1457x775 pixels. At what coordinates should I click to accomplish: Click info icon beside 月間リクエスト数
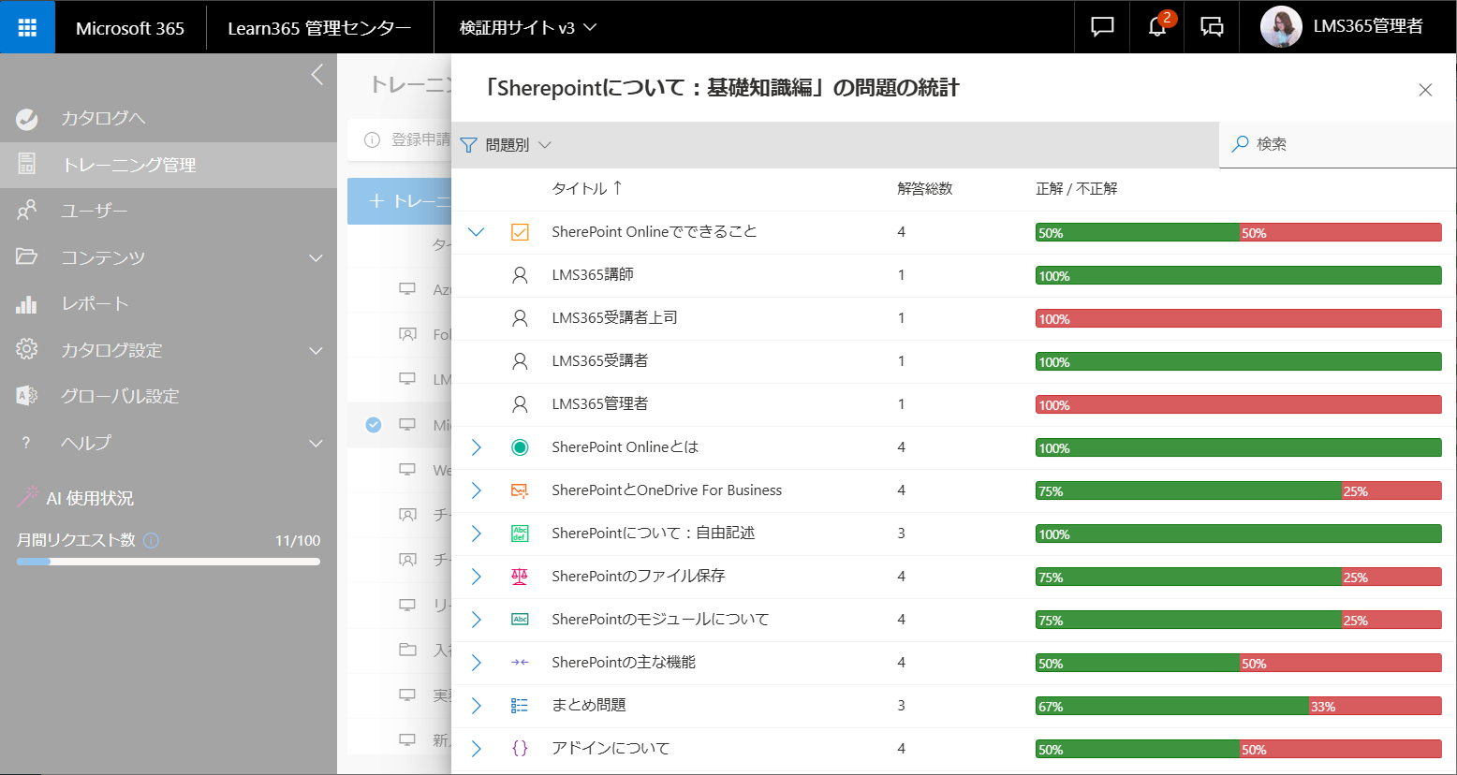coord(152,540)
